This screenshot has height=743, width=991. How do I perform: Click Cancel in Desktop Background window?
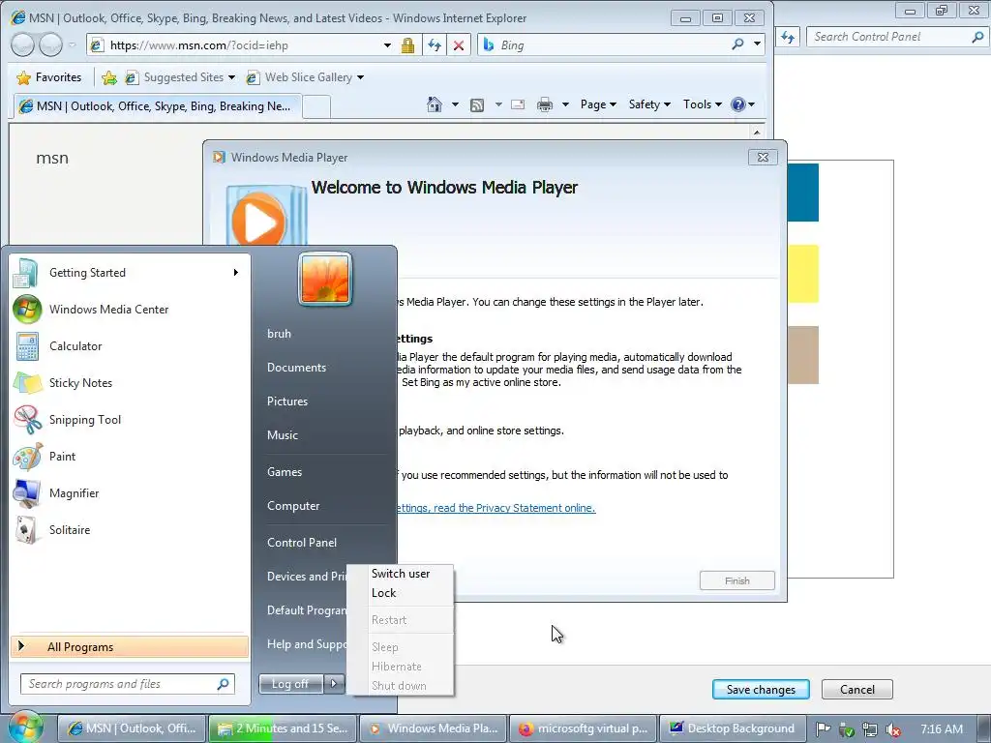pos(857,689)
